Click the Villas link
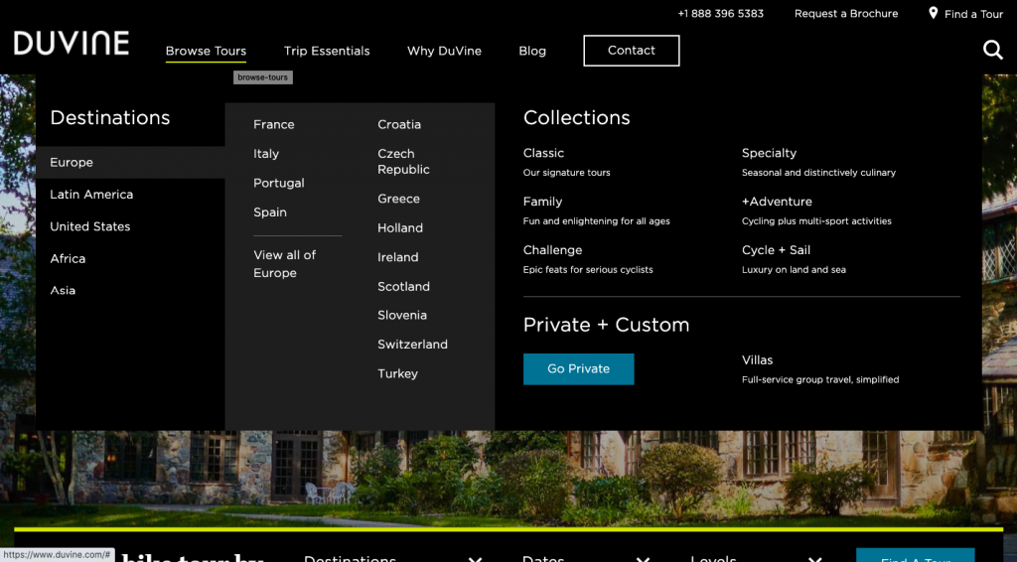1017x562 pixels. click(757, 360)
